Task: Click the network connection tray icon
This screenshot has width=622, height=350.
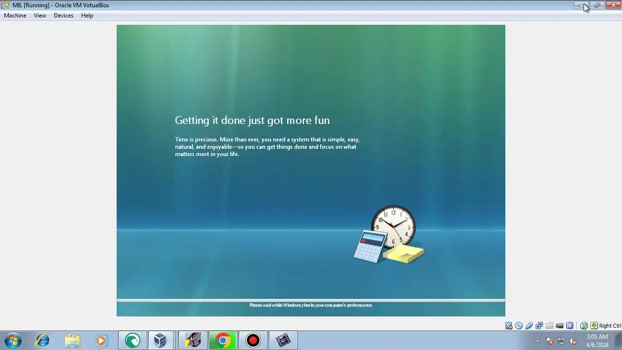Action: 561,341
